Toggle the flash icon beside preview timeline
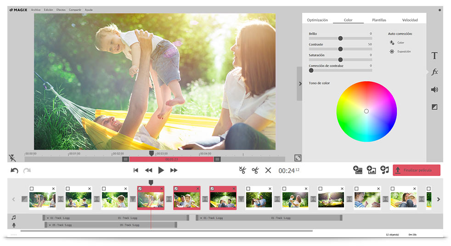Image resolution: width=451 pixels, height=246 pixels. click(12, 158)
